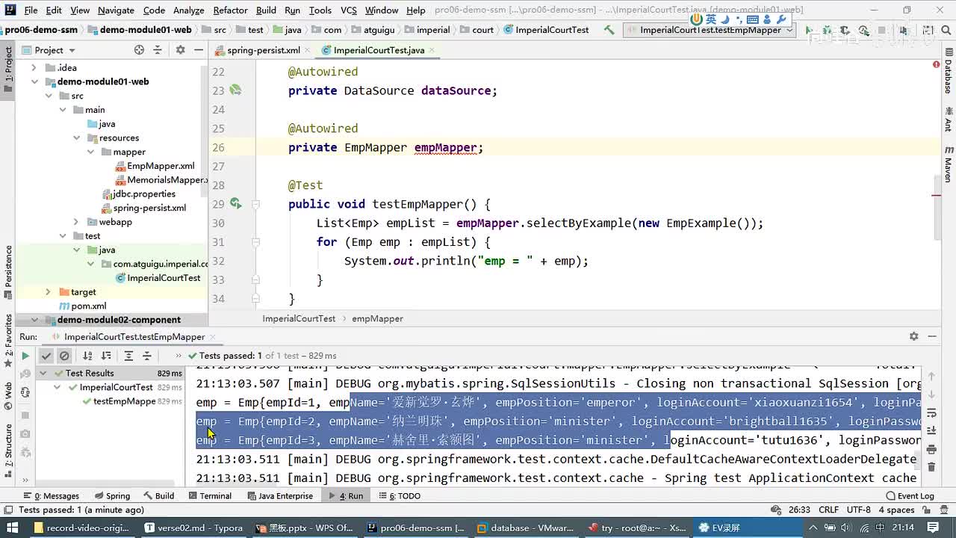Open ImperialCourtTest.testEmpMapper run configuration dropdown

(x=710, y=30)
